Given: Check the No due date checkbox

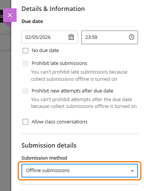Looking at the screenshot, I should click(25, 51).
